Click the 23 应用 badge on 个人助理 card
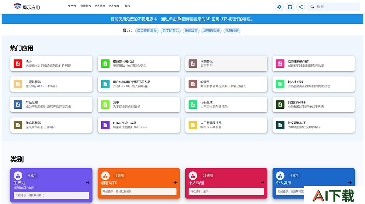365x204 pixels. coord(208,175)
